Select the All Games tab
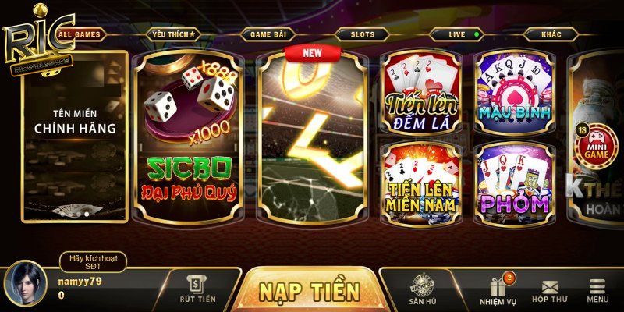 (80, 34)
